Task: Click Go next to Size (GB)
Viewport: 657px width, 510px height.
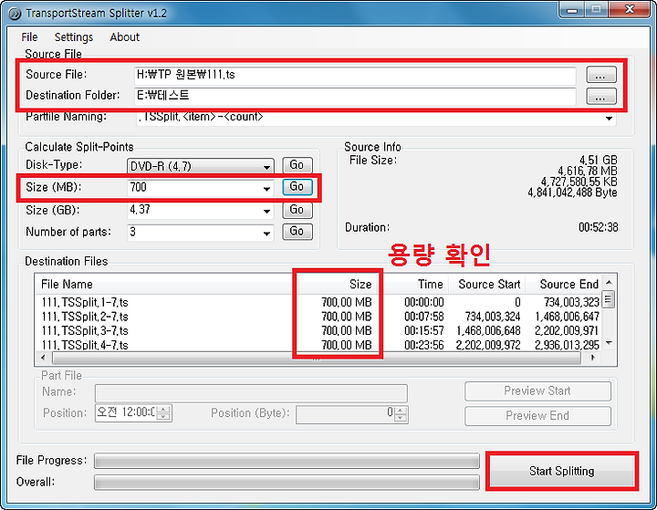Action: pos(297,210)
